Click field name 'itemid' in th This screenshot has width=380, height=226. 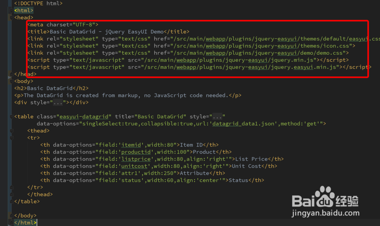[131, 145]
